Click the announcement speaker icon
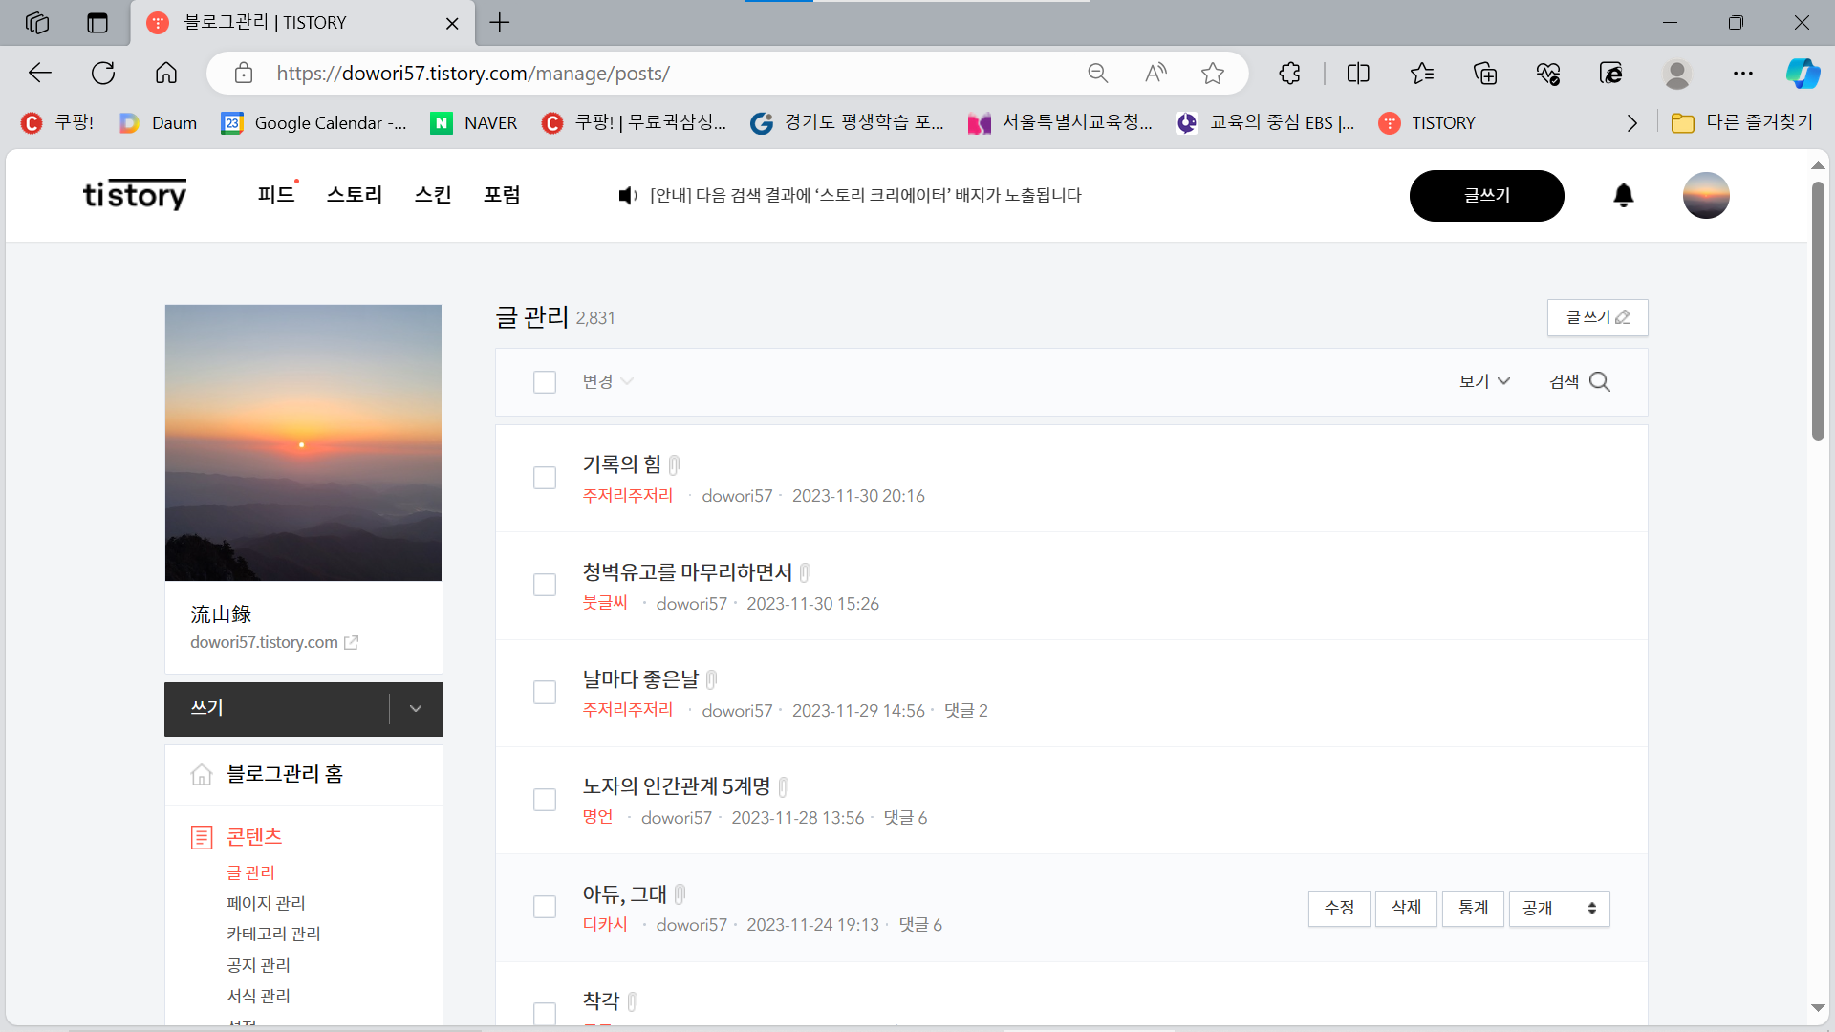The width and height of the screenshot is (1835, 1032). (x=627, y=196)
